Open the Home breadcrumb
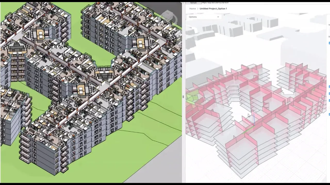330x185 pixels. tap(192, 8)
